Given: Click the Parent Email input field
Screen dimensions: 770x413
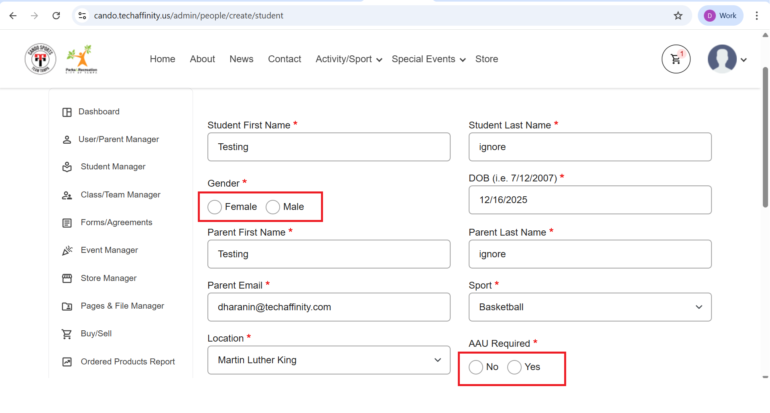Looking at the screenshot, I should tap(329, 307).
